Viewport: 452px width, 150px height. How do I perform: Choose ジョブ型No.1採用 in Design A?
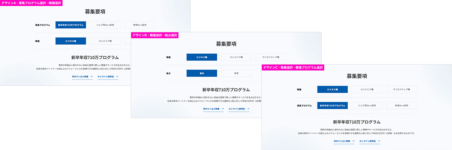[x=105, y=25]
